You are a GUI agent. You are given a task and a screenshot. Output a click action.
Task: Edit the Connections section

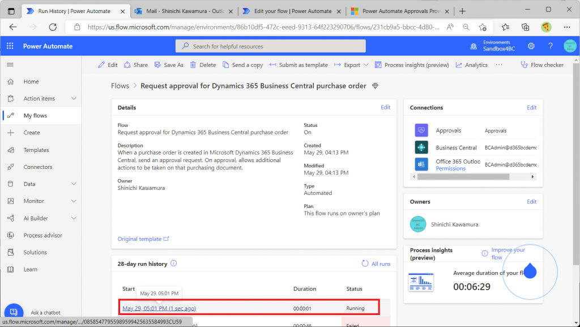point(531,108)
